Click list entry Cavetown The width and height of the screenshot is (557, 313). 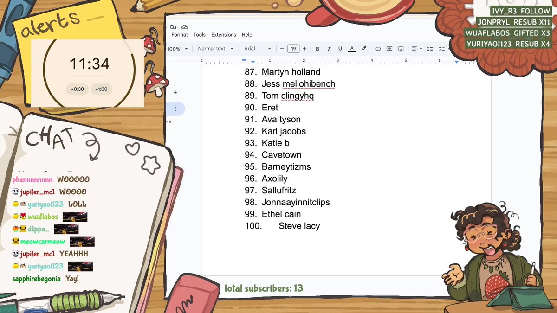(x=281, y=155)
